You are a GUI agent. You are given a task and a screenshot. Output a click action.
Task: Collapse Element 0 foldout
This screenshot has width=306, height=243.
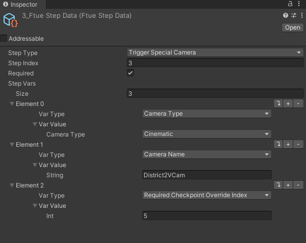point(12,104)
